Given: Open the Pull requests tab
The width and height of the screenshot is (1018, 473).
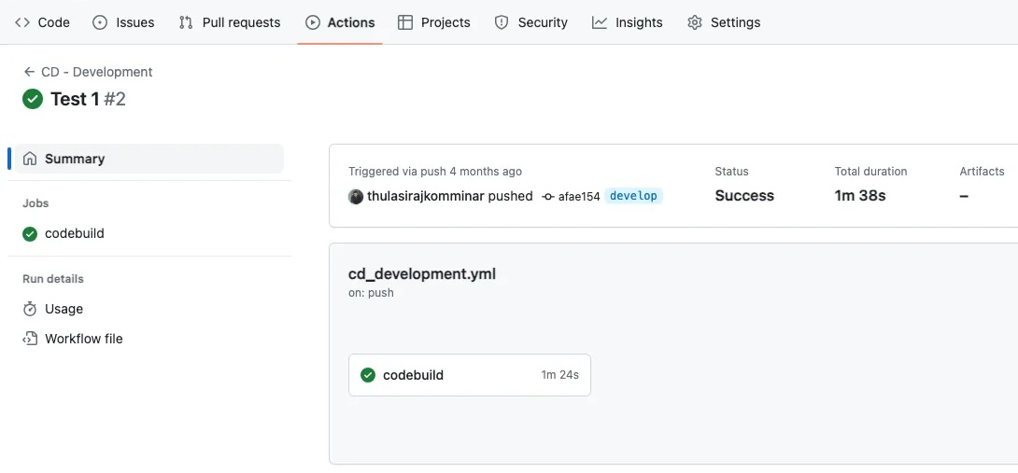Looking at the screenshot, I should click(229, 22).
